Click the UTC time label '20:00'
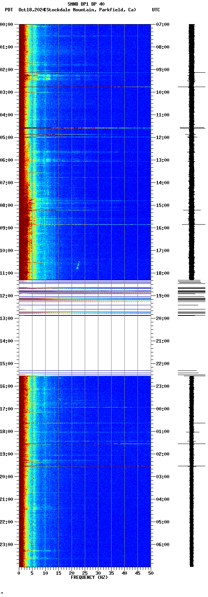208x597 pixels. click(x=162, y=318)
